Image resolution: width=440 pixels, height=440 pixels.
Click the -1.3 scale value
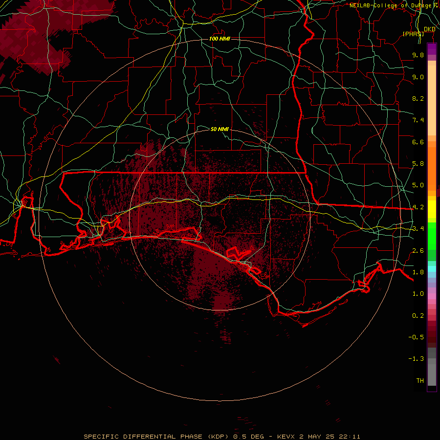point(416,359)
